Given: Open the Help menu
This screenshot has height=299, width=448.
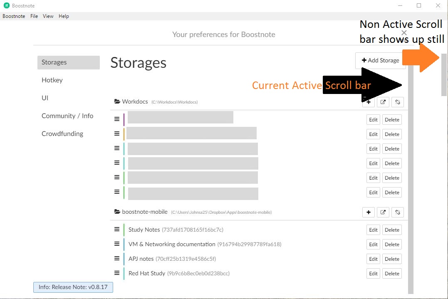Looking at the screenshot, I should tap(64, 16).
